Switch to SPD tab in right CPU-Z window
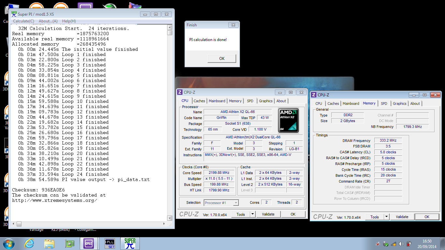 pos(384,104)
